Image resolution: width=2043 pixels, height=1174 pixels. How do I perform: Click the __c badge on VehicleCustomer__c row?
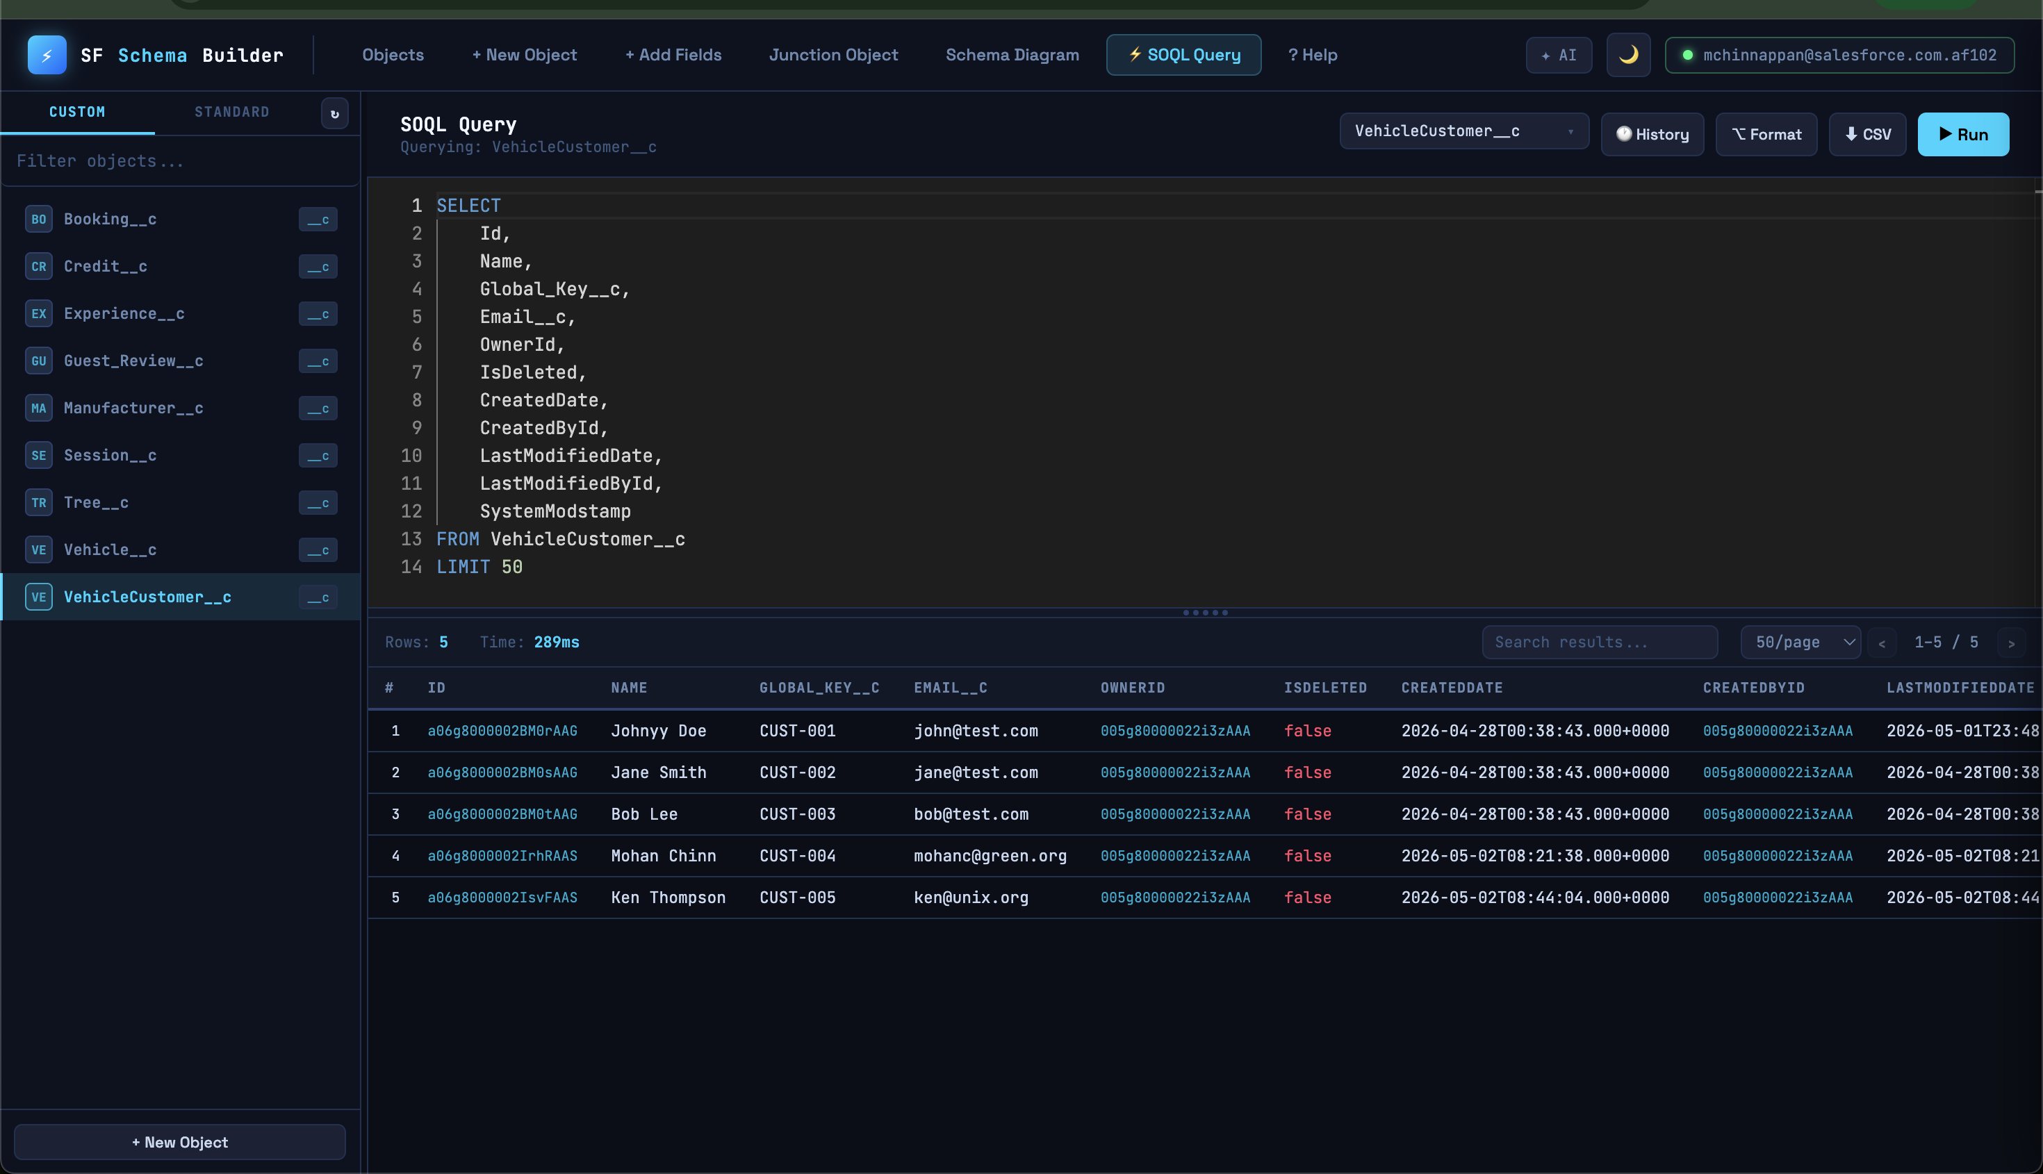click(318, 597)
